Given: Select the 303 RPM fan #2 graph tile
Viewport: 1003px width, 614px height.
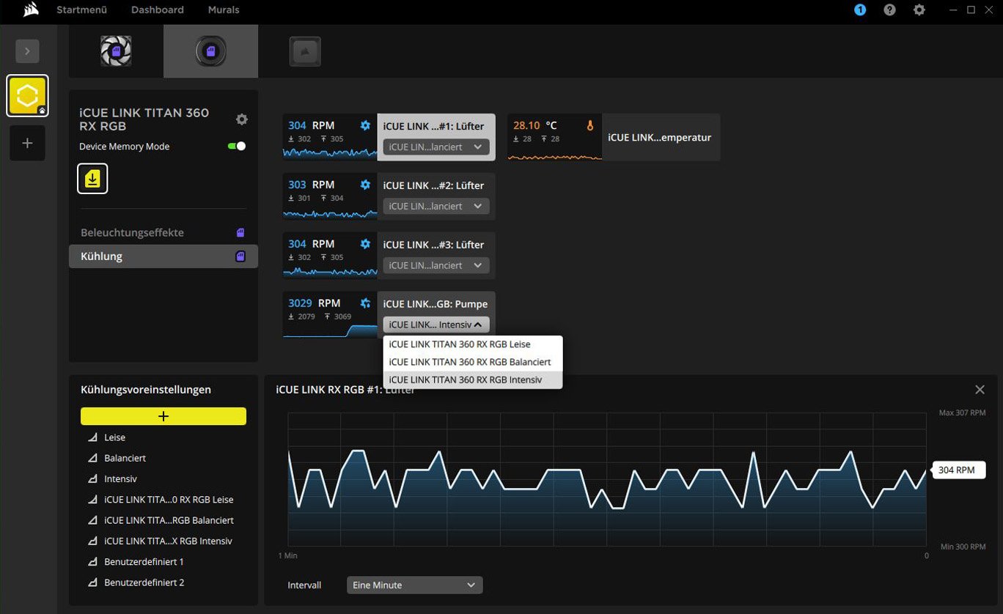Looking at the screenshot, I should (x=330, y=196).
